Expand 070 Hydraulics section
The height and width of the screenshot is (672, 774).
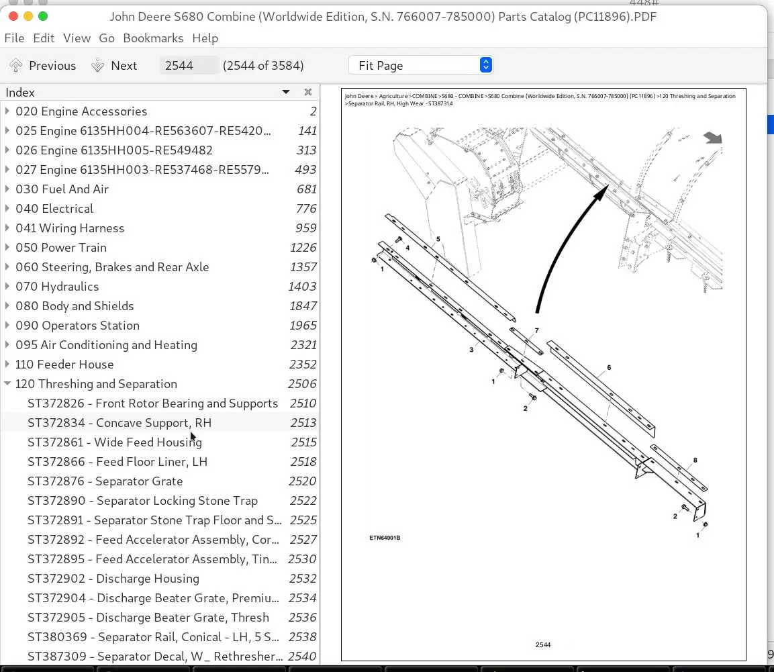point(7,287)
